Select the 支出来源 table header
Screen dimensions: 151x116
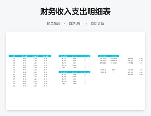point(64,72)
